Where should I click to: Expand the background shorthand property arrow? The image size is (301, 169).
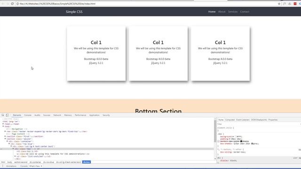(233, 137)
